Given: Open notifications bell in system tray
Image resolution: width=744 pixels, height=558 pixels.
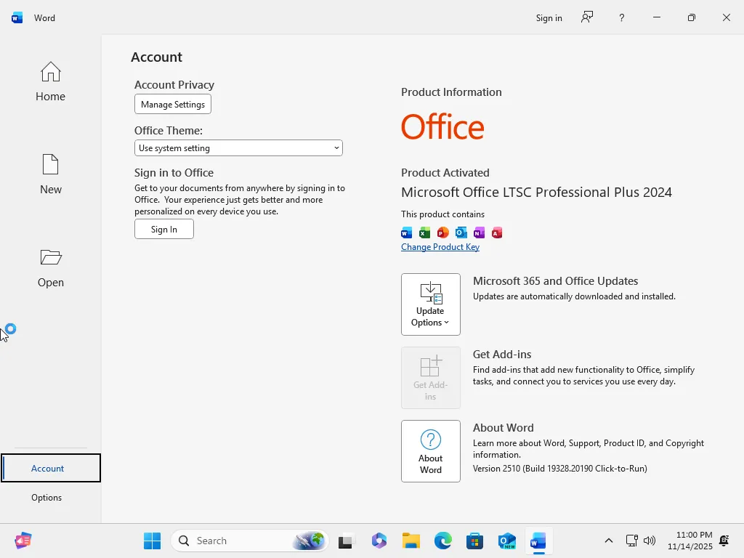Looking at the screenshot, I should click(x=724, y=541).
